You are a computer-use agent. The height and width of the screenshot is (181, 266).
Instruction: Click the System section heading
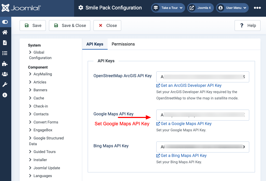(x=34, y=45)
